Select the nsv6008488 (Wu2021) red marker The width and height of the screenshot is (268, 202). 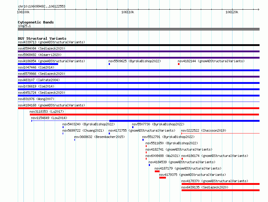pos(146,159)
